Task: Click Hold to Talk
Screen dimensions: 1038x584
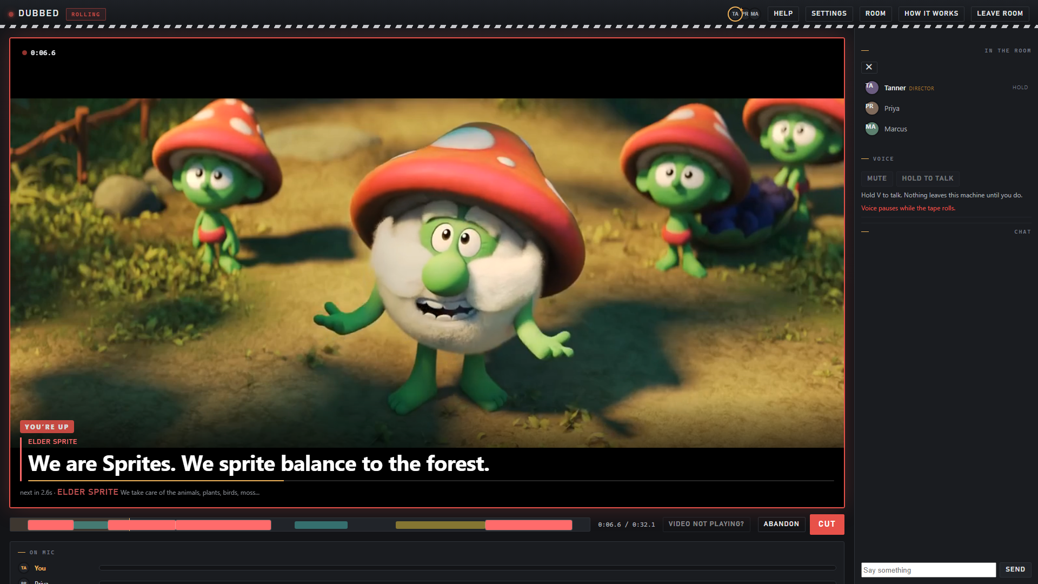Action: tap(927, 178)
